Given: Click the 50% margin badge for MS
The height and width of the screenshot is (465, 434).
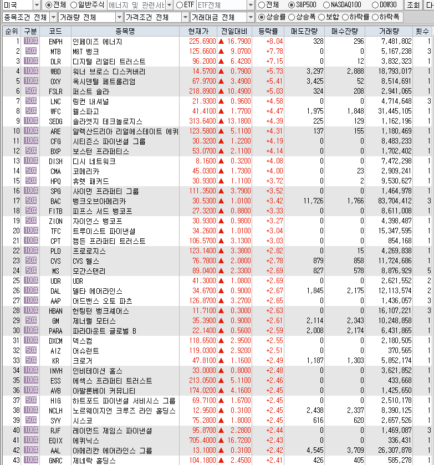Looking at the screenshot, I should click(31, 270).
